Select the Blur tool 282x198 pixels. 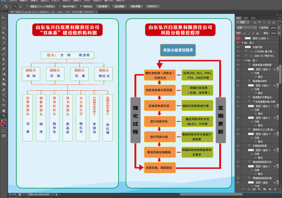[x=4, y=79]
